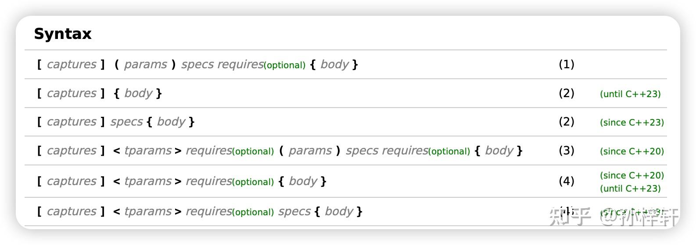Click 'body' in '[captures] { body }' row
The height and width of the screenshot is (245, 696).
[138, 93]
